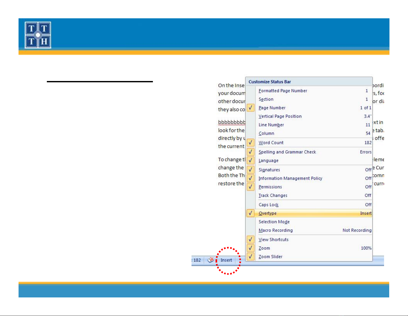Uncheck the Page Number option
Image resolution: width=408 pixels, height=316 pixels.
tap(272, 108)
